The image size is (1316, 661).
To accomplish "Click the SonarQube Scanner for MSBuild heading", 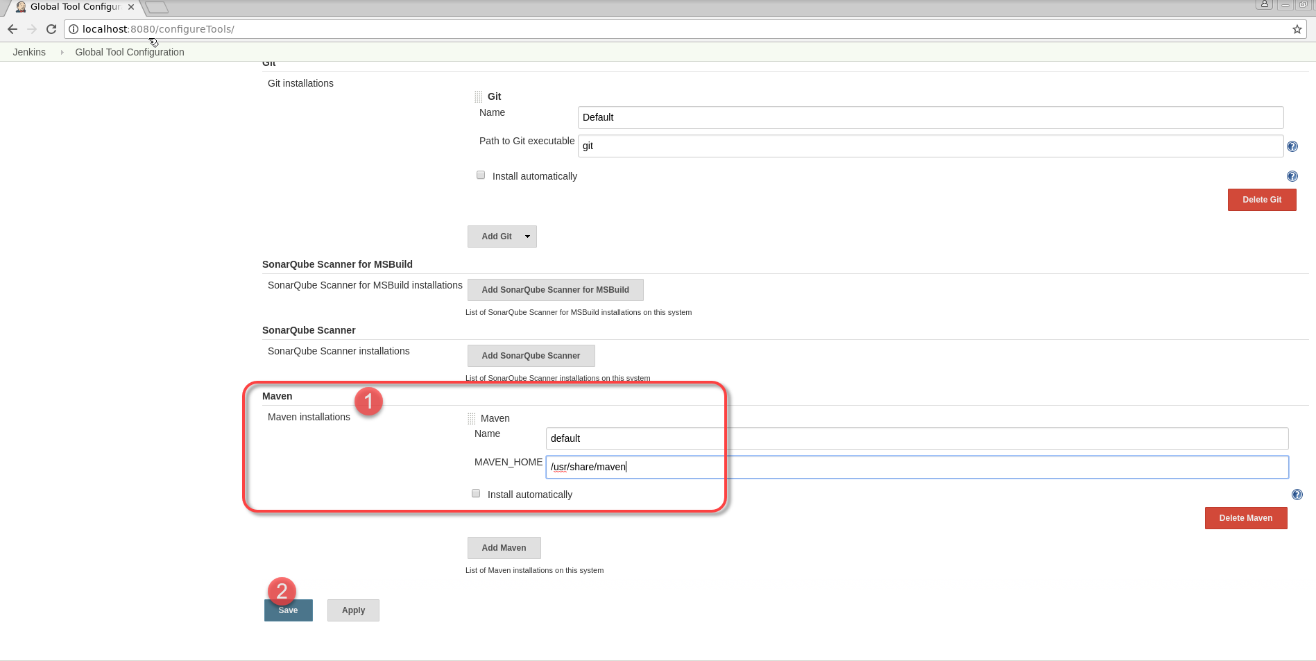I will (337, 264).
